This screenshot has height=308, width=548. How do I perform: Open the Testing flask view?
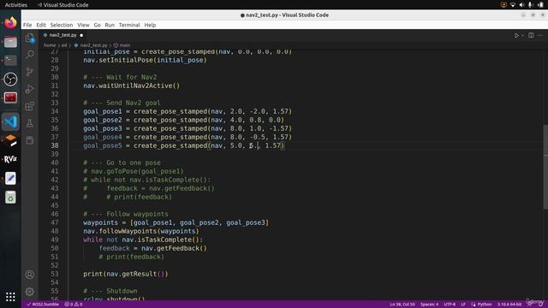(x=30, y=123)
